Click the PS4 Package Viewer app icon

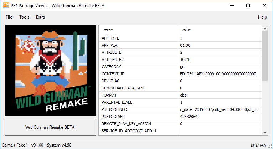6,5
